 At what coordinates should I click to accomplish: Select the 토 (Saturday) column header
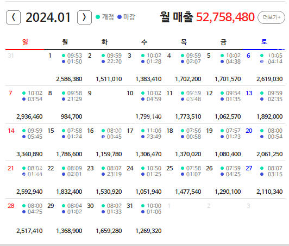(x=264, y=41)
